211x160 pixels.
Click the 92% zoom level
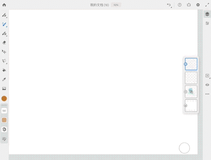pyautogui.click(x=116, y=5)
